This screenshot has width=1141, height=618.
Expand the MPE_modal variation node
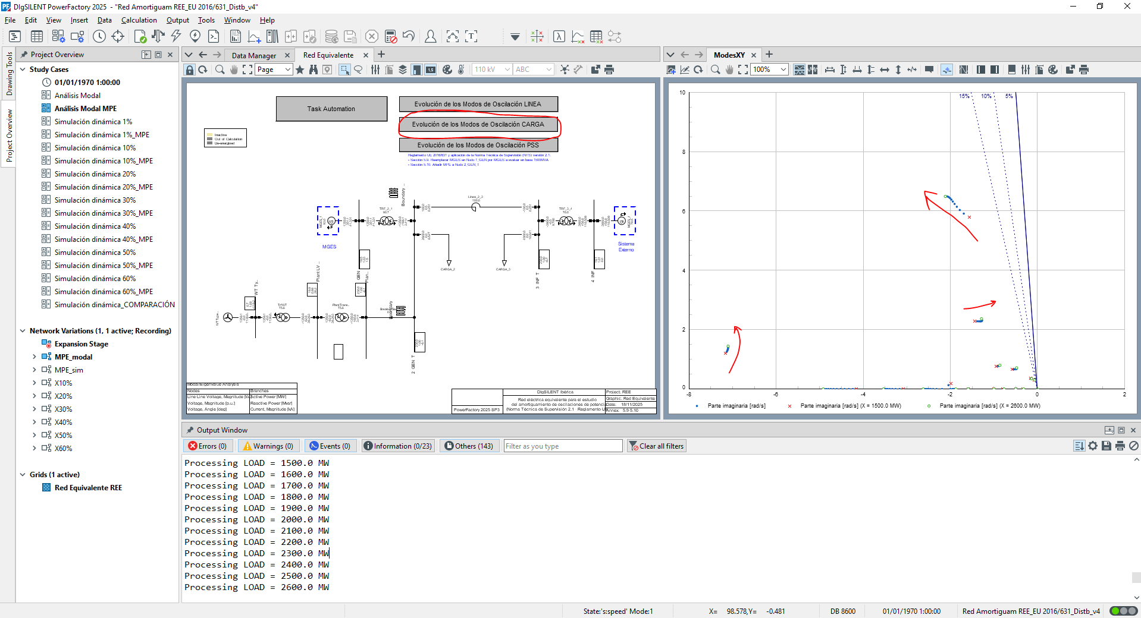(x=35, y=357)
